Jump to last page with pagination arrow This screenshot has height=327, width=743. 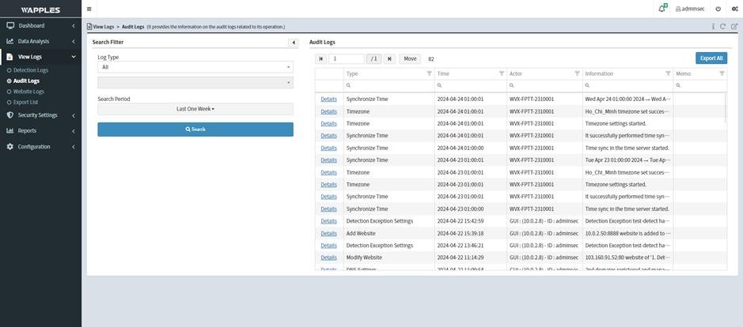pos(389,58)
